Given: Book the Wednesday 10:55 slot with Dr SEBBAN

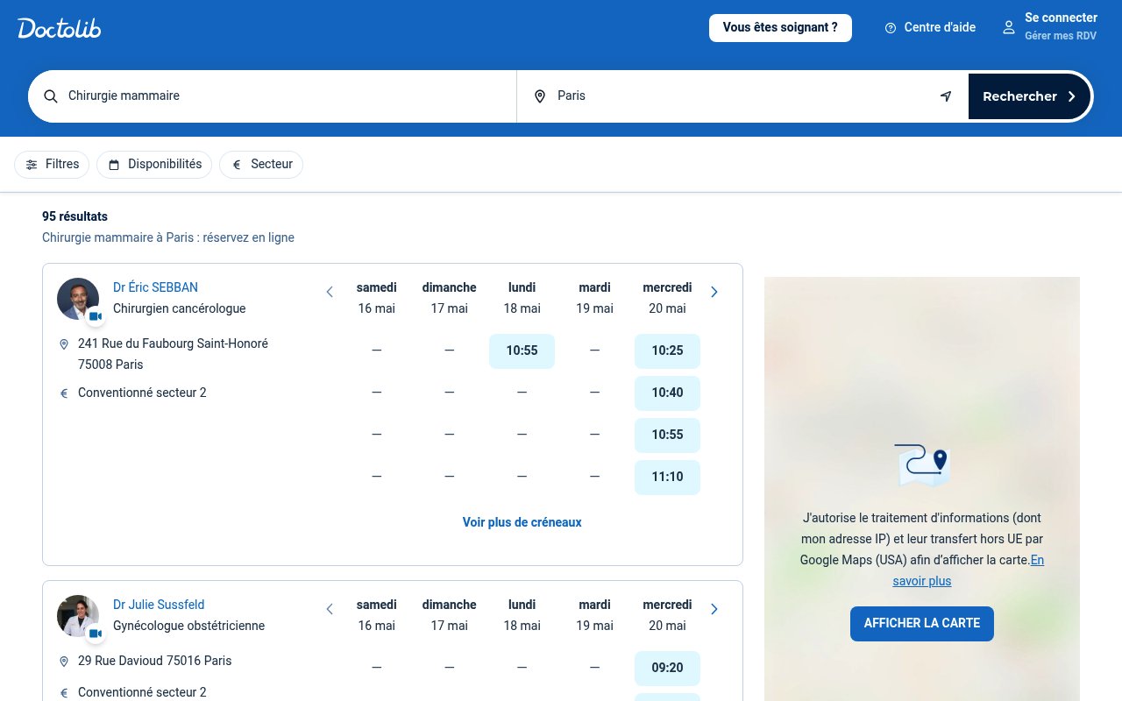Looking at the screenshot, I should point(667,435).
